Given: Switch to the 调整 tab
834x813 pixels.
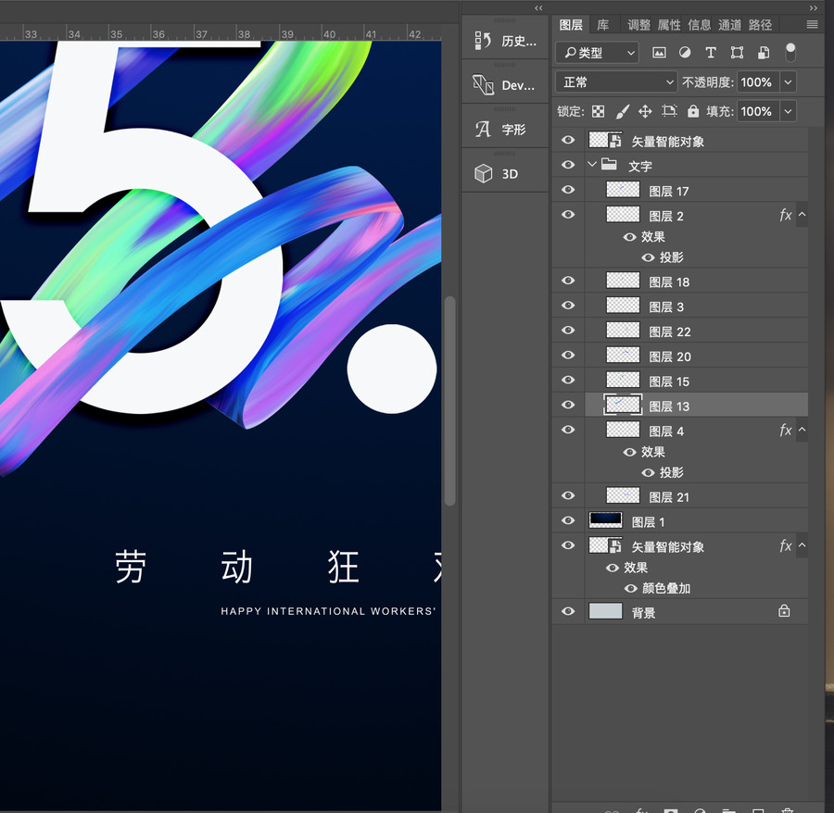Looking at the screenshot, I should 638,25.
